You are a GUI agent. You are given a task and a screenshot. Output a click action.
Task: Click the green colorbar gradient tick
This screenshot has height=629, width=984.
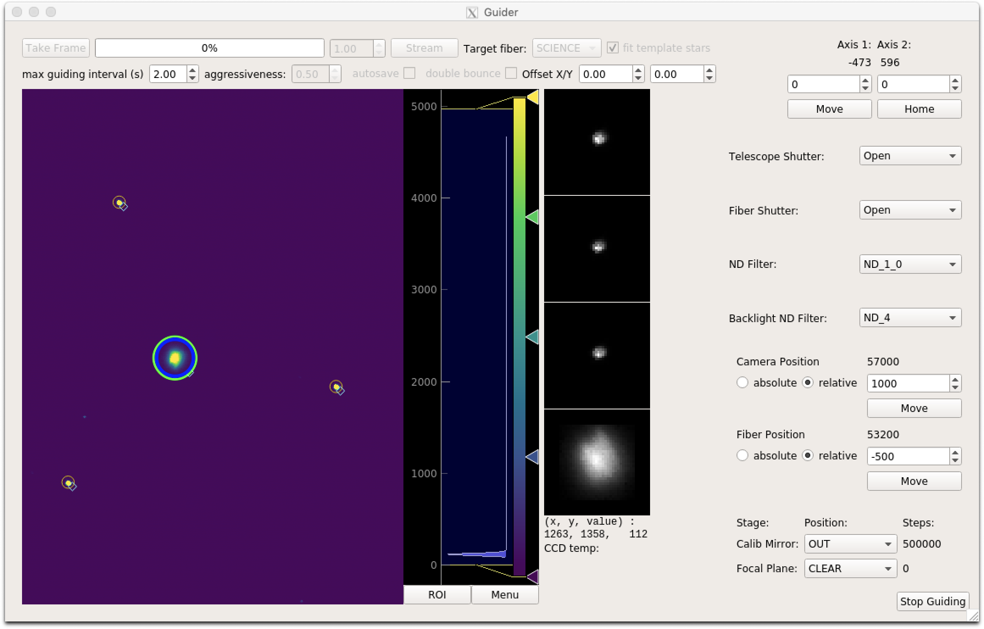tap(532, 217)
